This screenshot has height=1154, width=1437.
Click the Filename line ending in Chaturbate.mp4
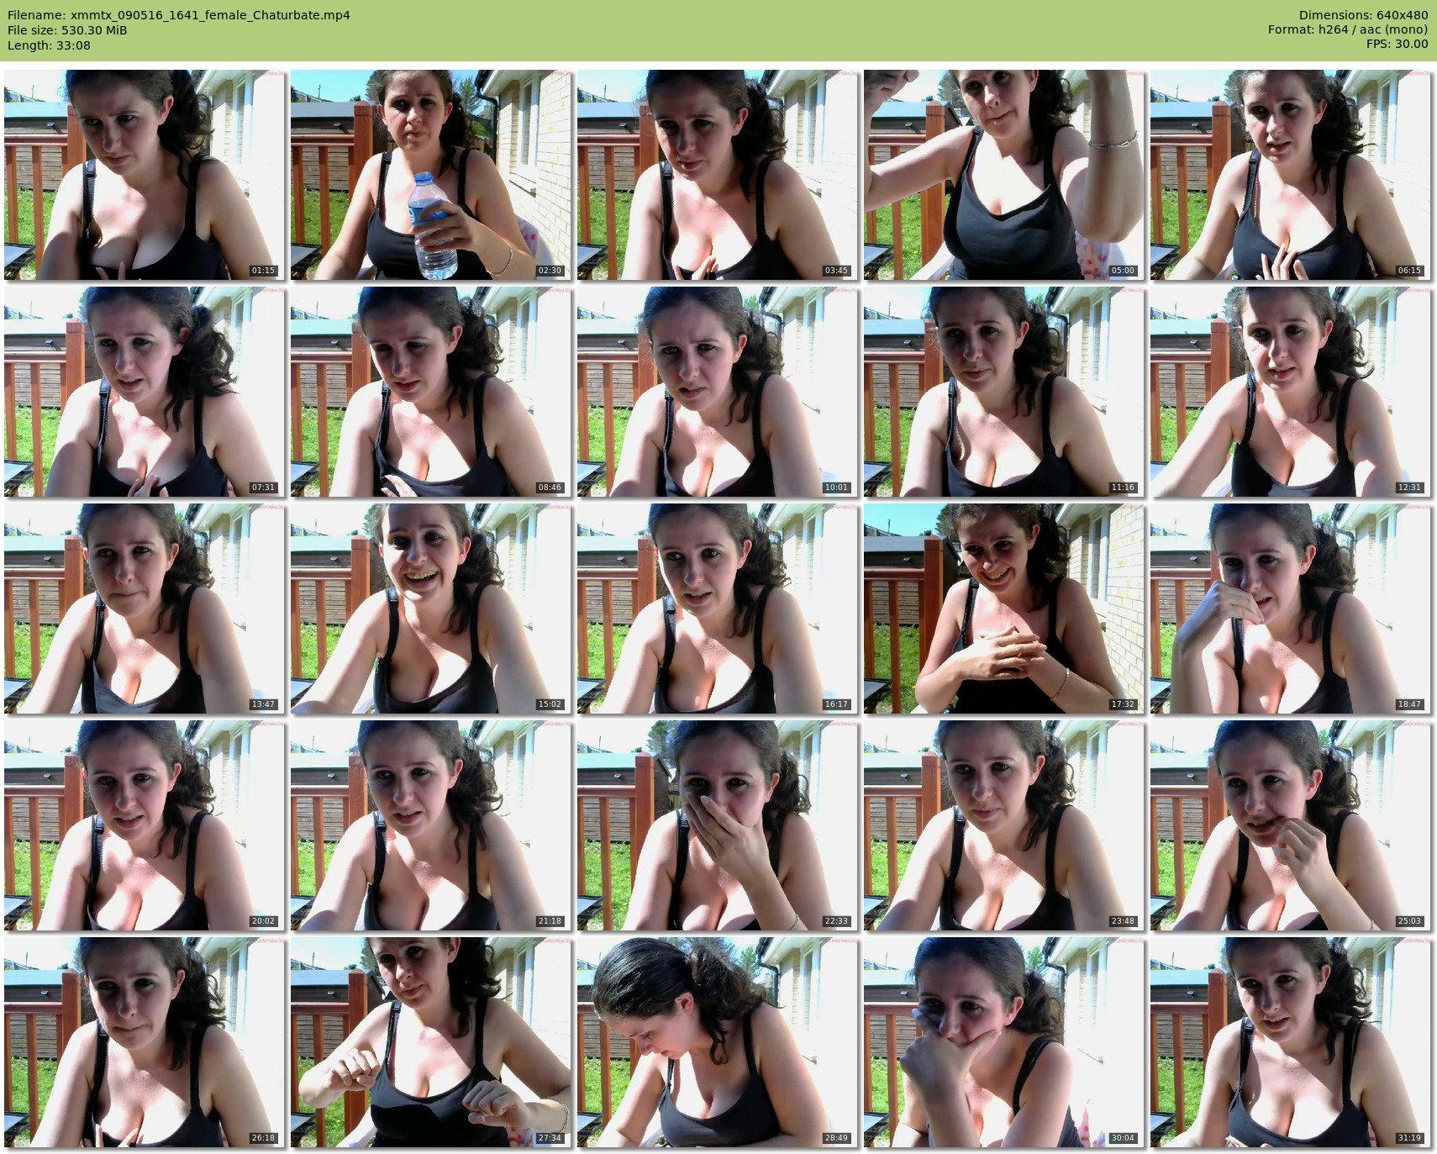pyautogui.click(x=179, y=15)
